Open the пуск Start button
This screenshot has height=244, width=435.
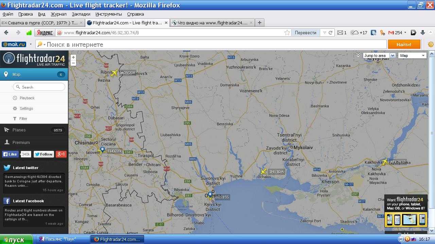(x=16, y=239)
